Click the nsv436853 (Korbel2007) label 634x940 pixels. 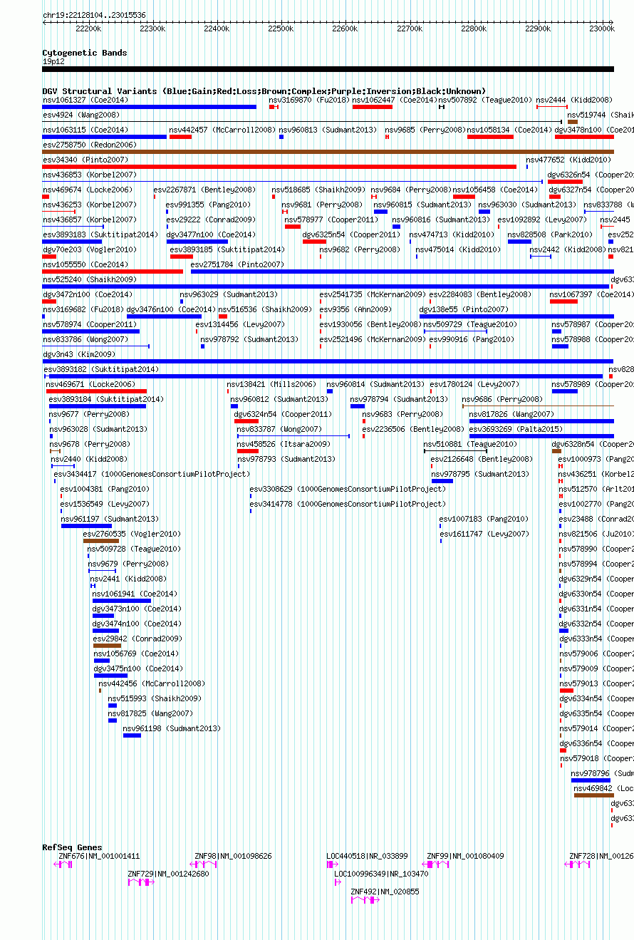click(x=90, y=175)
